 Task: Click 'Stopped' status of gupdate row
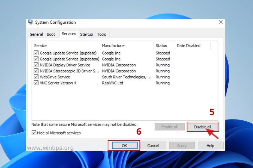pyautogui.click(x=163, y=53)
